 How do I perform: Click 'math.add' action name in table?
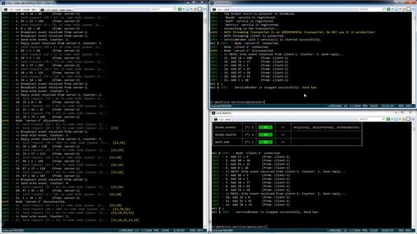pos(222,142)
